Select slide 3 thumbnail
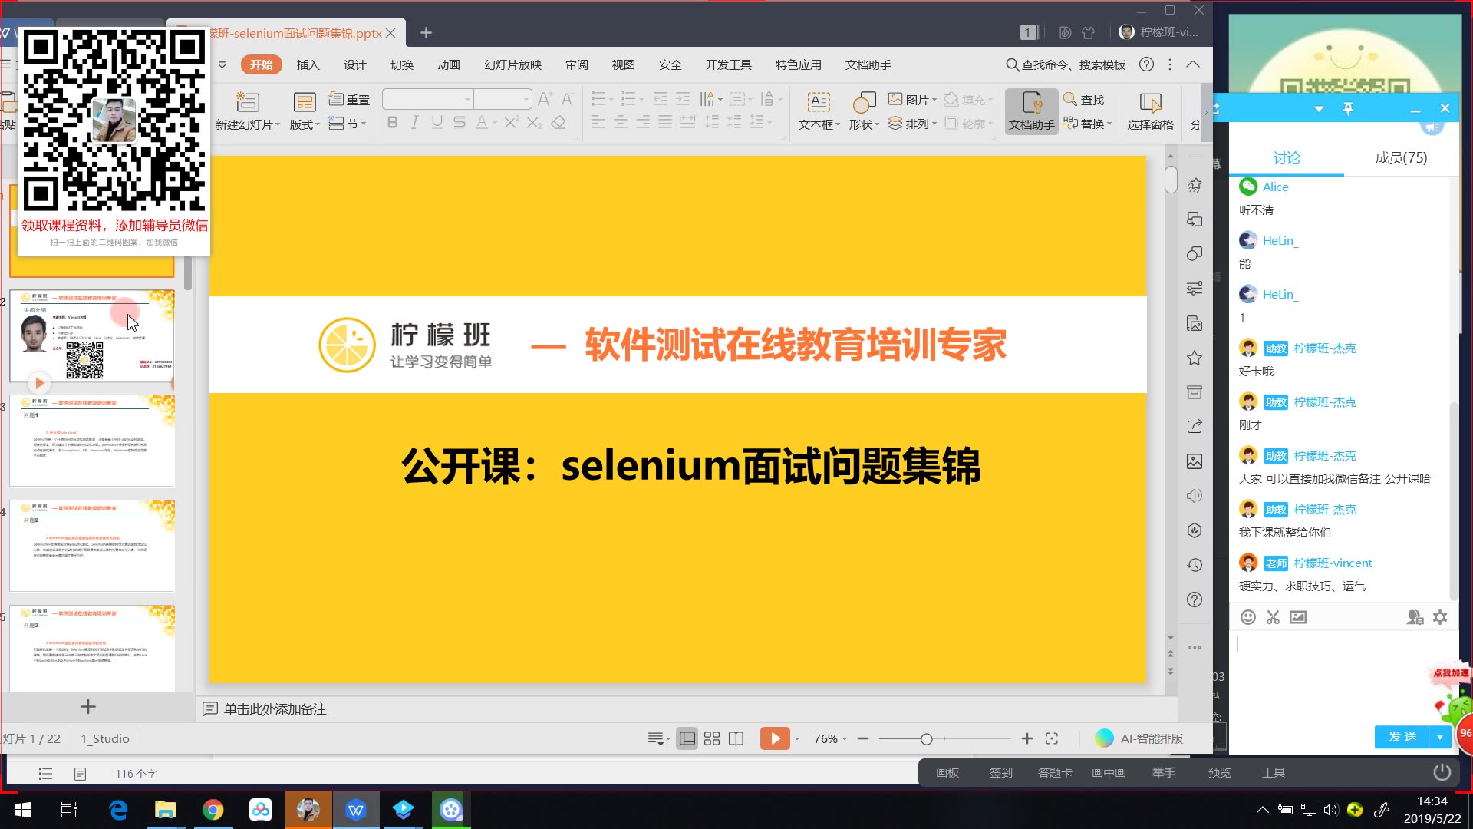 pos(92,441)
